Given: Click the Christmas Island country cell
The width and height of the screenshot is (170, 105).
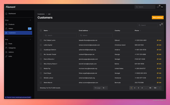Looking at the screenshot, I should 120,45.
